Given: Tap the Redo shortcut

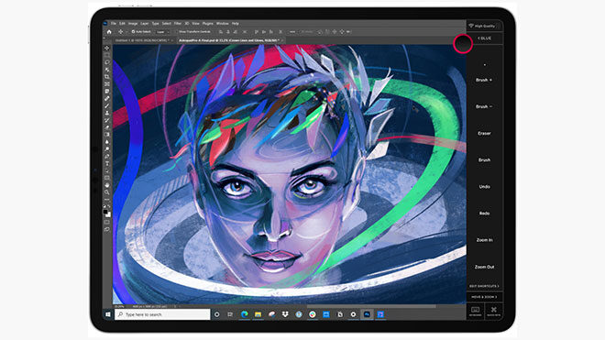Looking at the screenshot, I should 484,214.
